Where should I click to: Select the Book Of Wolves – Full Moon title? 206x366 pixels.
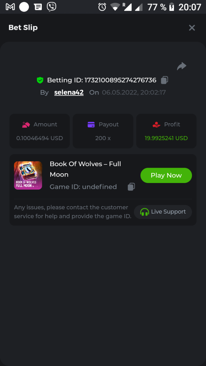pyautogui.click(x=85, y=169)
